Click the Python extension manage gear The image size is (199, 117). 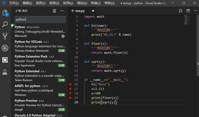[x=63, y=36]
